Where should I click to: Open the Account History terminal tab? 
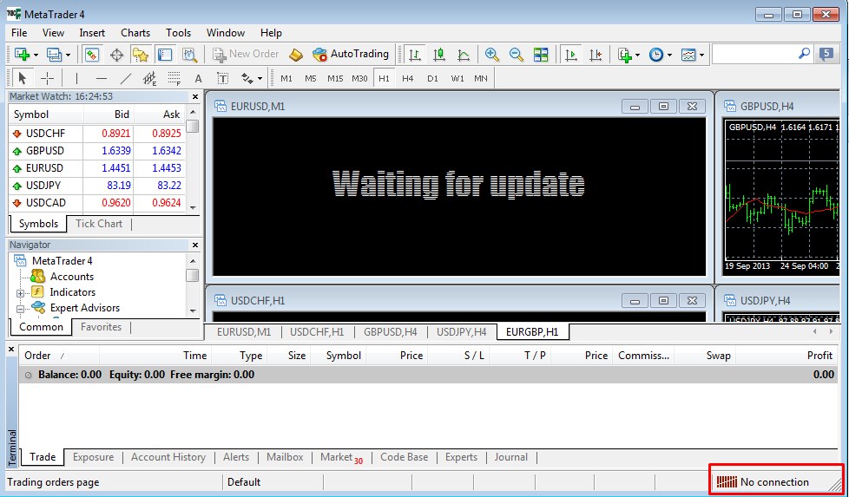(168, 457)
